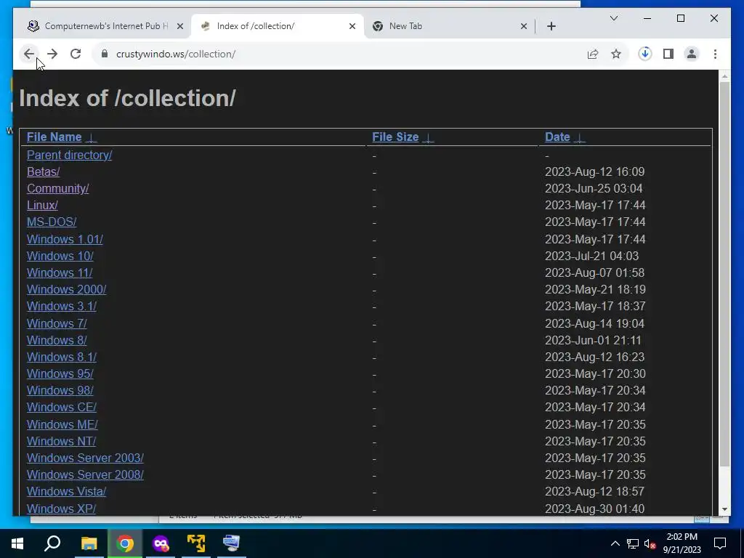Open the Windows 8.1 folder
The height and width of the screenshot is (558, 744).
(x=62, y=357)
